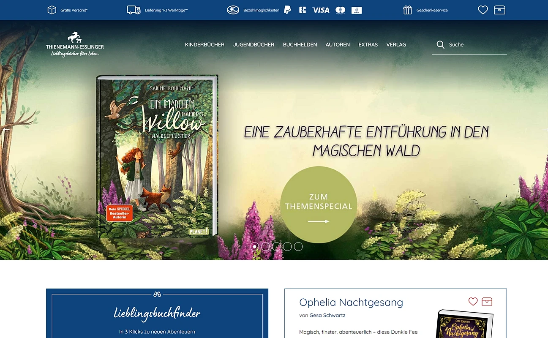Image resolution: width=548 pixels, height=338 pixels.
Task: Click the Gratis Versand package icon
Action: pos(52,10)
